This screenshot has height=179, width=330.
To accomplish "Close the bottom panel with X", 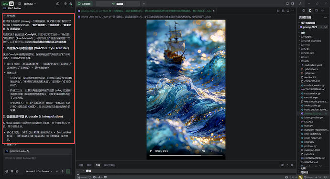I will pyautogui.click(x=292, y=165).
